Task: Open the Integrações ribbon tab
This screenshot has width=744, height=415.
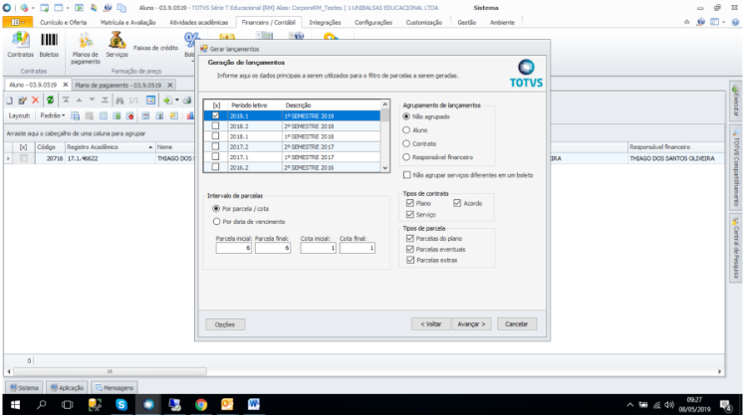Action: coord(325,21)
